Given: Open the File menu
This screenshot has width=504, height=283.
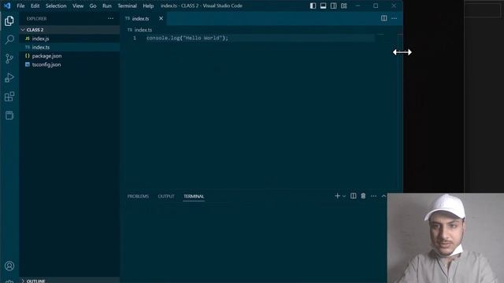Looking at the screenshot, I should (20, 6).
